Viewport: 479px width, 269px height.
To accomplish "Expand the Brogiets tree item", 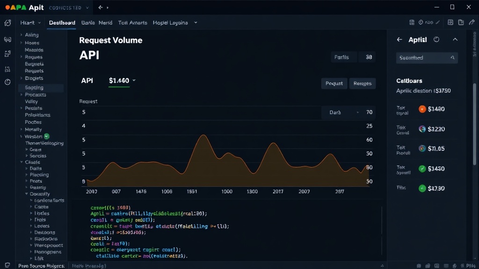I will click(x=21, y=78).
